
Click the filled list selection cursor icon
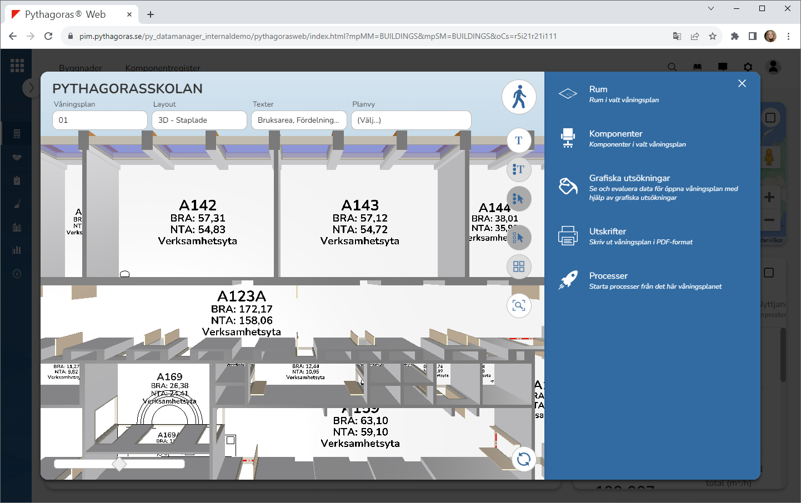click(519, 199)
